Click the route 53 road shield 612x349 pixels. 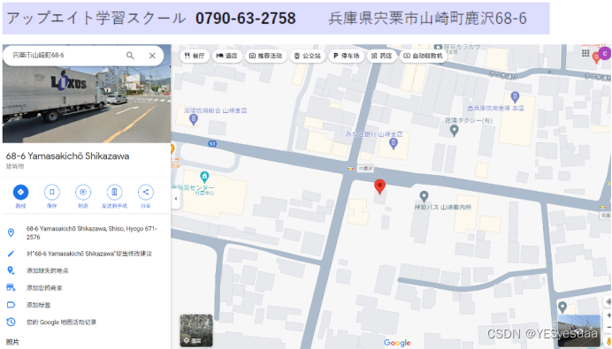coord(212,144)
